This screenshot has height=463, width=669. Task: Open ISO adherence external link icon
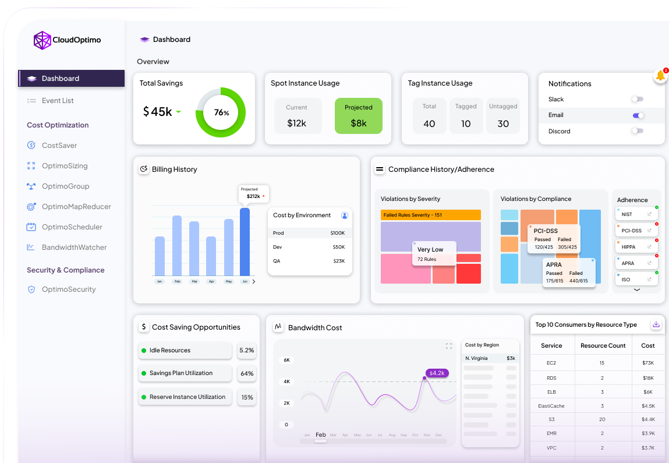649,279
